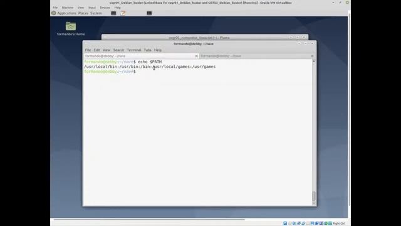Minimize the VirtualBox VM window
The image size is (401, 226).
pos(333,3)
